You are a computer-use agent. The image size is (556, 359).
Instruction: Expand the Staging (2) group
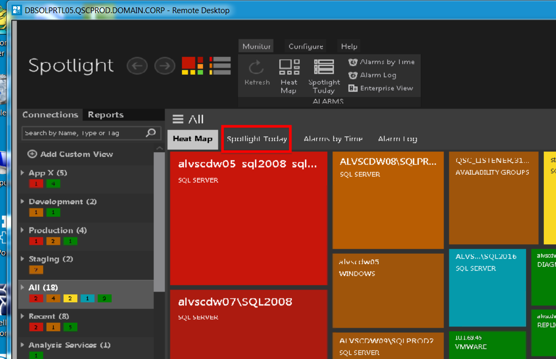click(22, 259)
